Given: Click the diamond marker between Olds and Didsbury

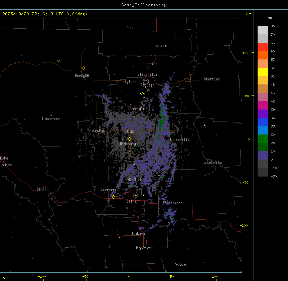Looking at the screenshot, I should (130, 139).
